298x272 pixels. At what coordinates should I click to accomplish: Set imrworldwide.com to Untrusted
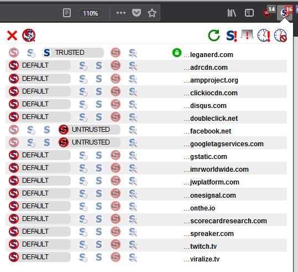[116, 168]
